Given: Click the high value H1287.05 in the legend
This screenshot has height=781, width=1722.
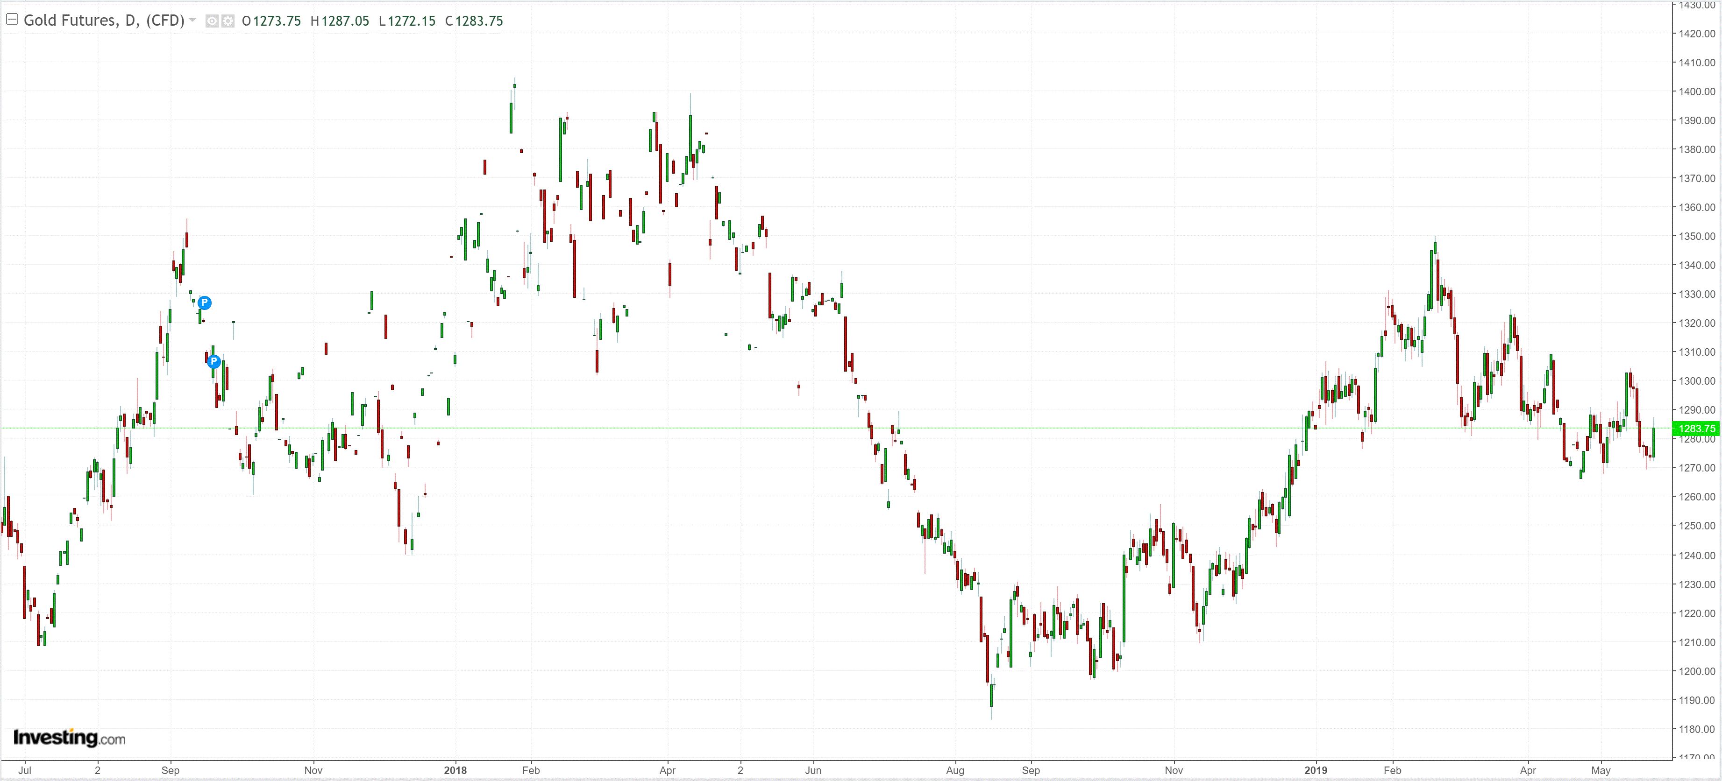Looking at the screenshot, I should pos(340,21).
